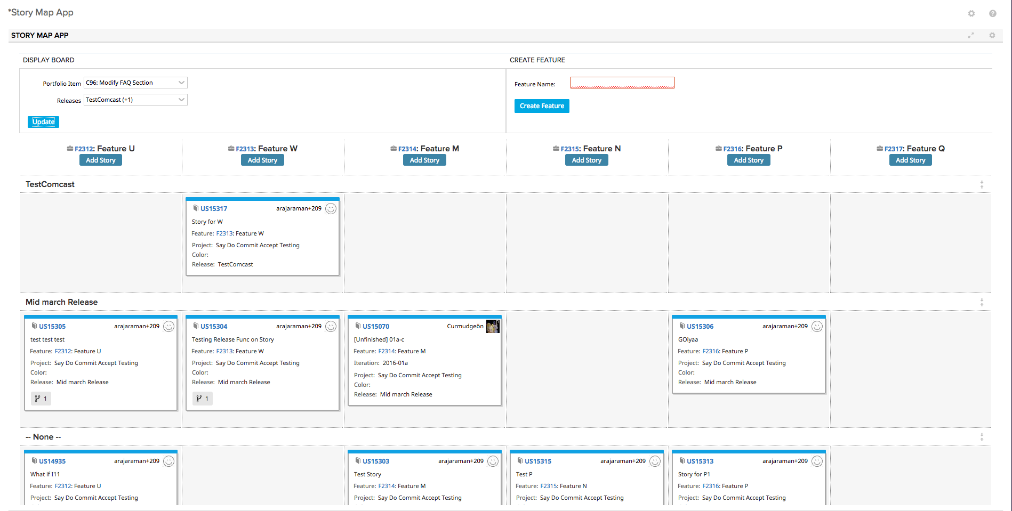The image size is (1012, 511).
Task: Open the F2315 feature link in header
Action: click(570, 149)
